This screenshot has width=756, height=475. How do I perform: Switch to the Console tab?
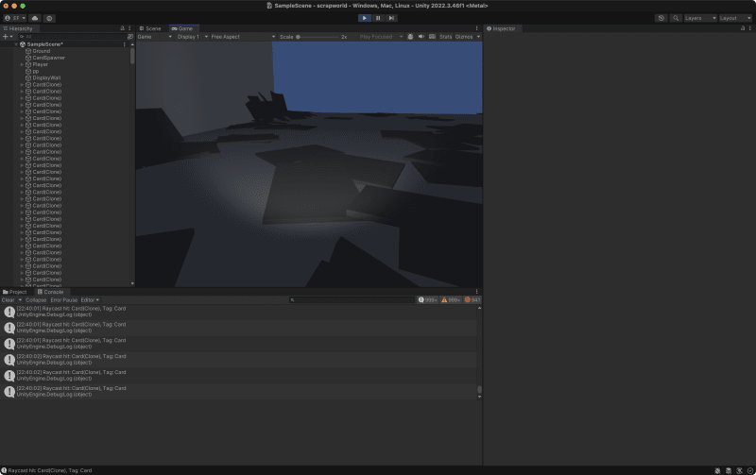[x=51, y=292]
